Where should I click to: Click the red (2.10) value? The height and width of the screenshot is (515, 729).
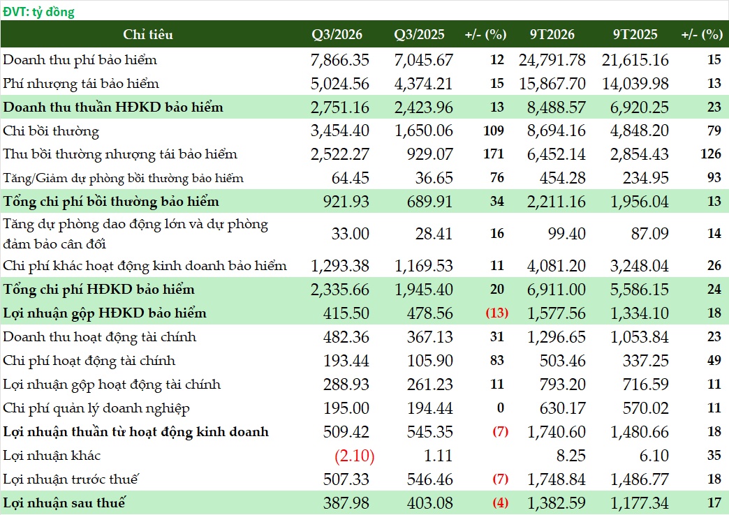(354, 456)
